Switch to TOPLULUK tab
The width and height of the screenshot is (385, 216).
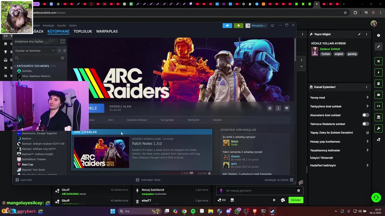83,31
